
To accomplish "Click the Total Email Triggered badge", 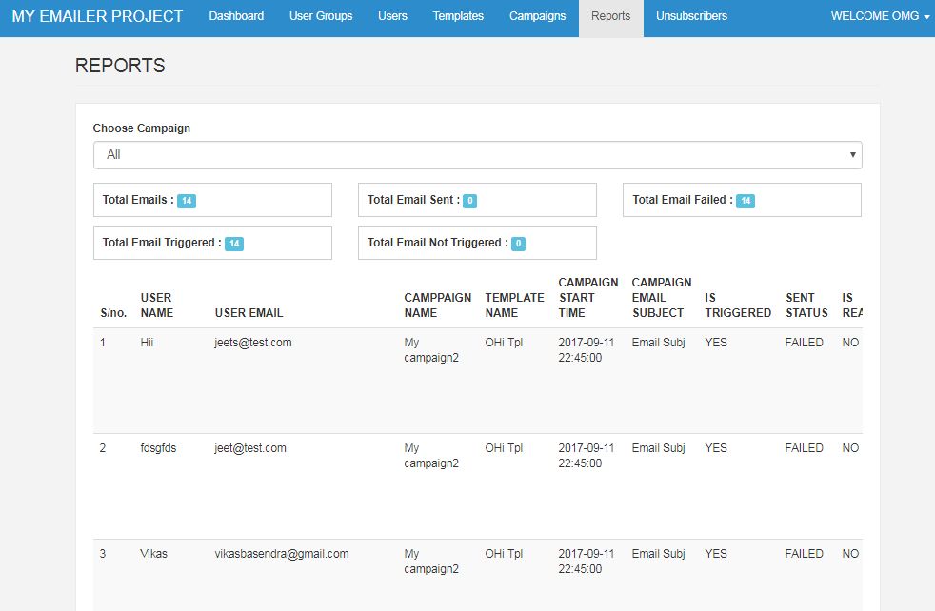I will 234,244.
